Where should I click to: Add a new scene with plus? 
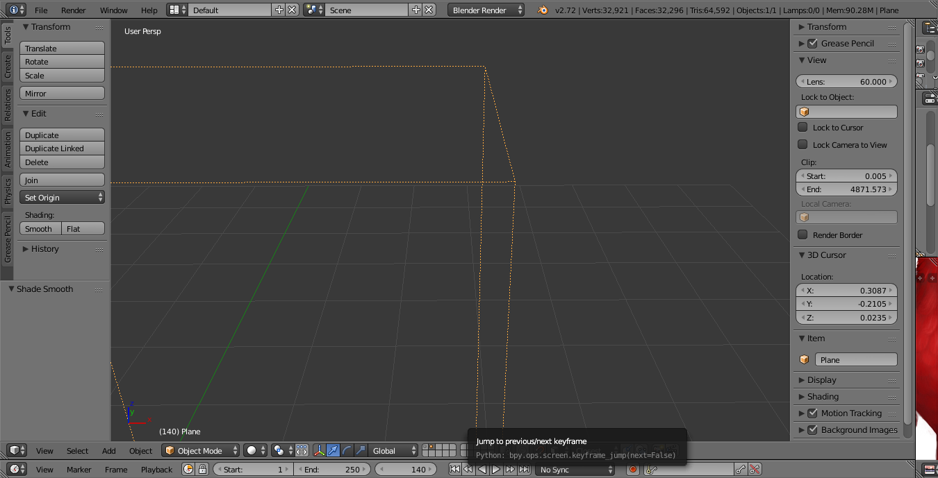pyautogui.click(x=415, y=10)
